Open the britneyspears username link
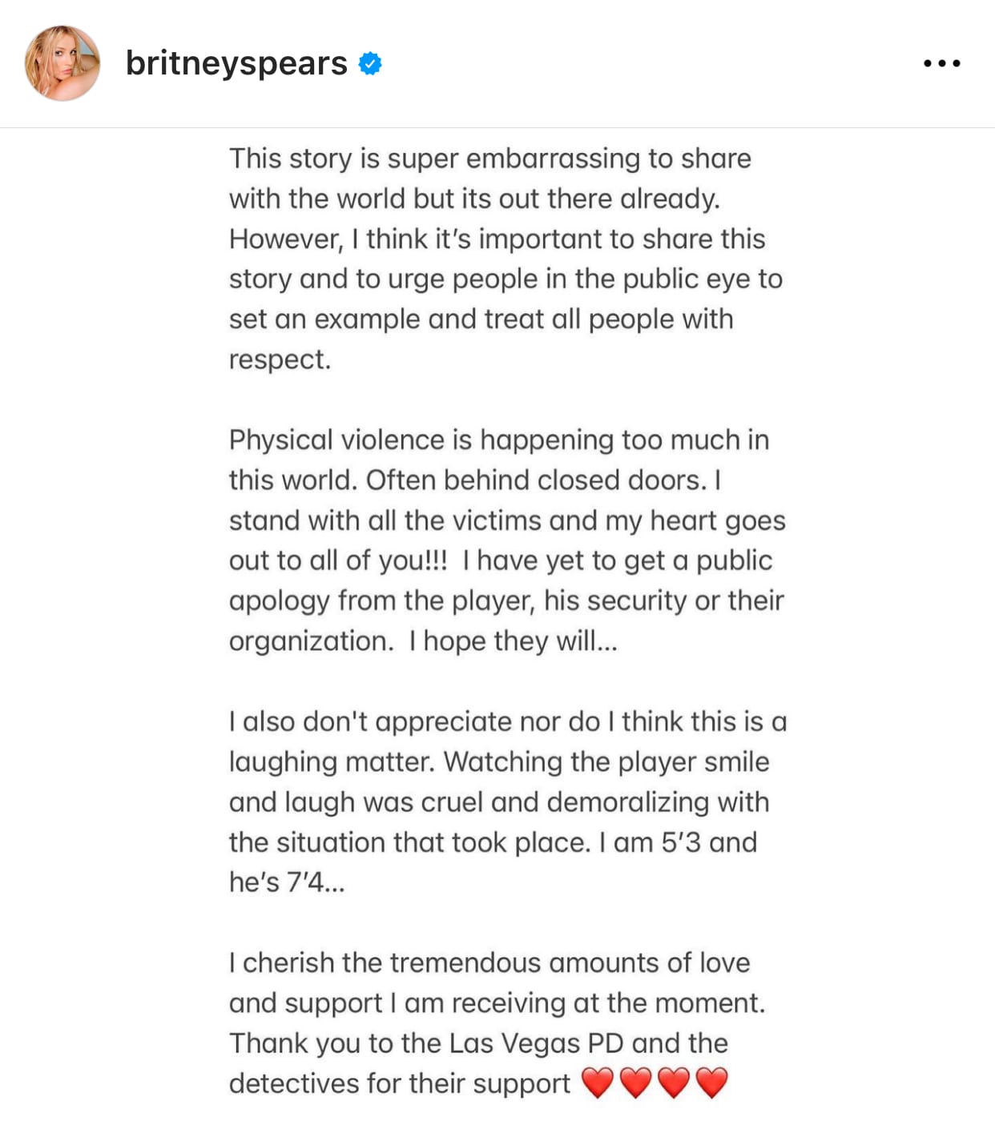995x1121 pixels. pos(236,63)
